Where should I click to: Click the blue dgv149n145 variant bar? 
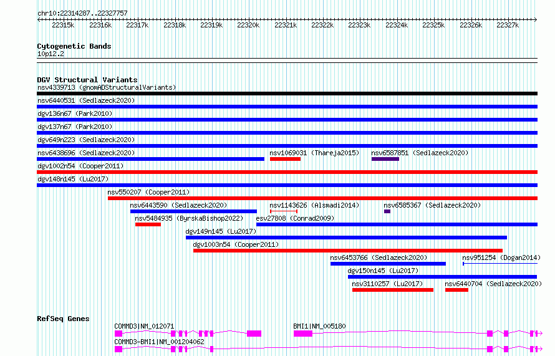[x=347, y=238]
